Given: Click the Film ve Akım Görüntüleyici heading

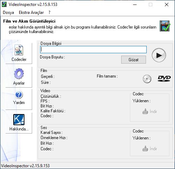Looking at the screenshot, I should (x=29, y=21).
